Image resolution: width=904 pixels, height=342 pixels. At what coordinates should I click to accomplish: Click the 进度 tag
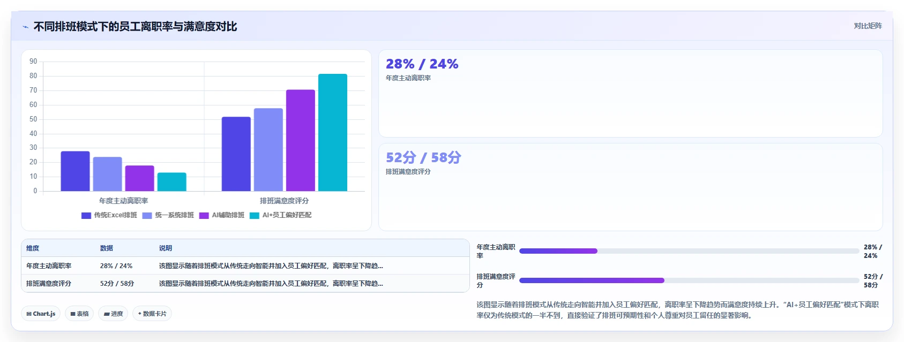[113, 314]
